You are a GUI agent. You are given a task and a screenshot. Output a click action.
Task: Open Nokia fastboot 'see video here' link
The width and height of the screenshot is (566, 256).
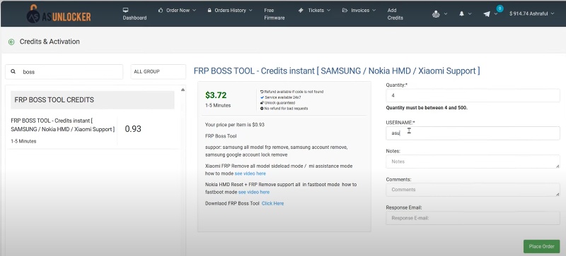click(x=254, y=192)
